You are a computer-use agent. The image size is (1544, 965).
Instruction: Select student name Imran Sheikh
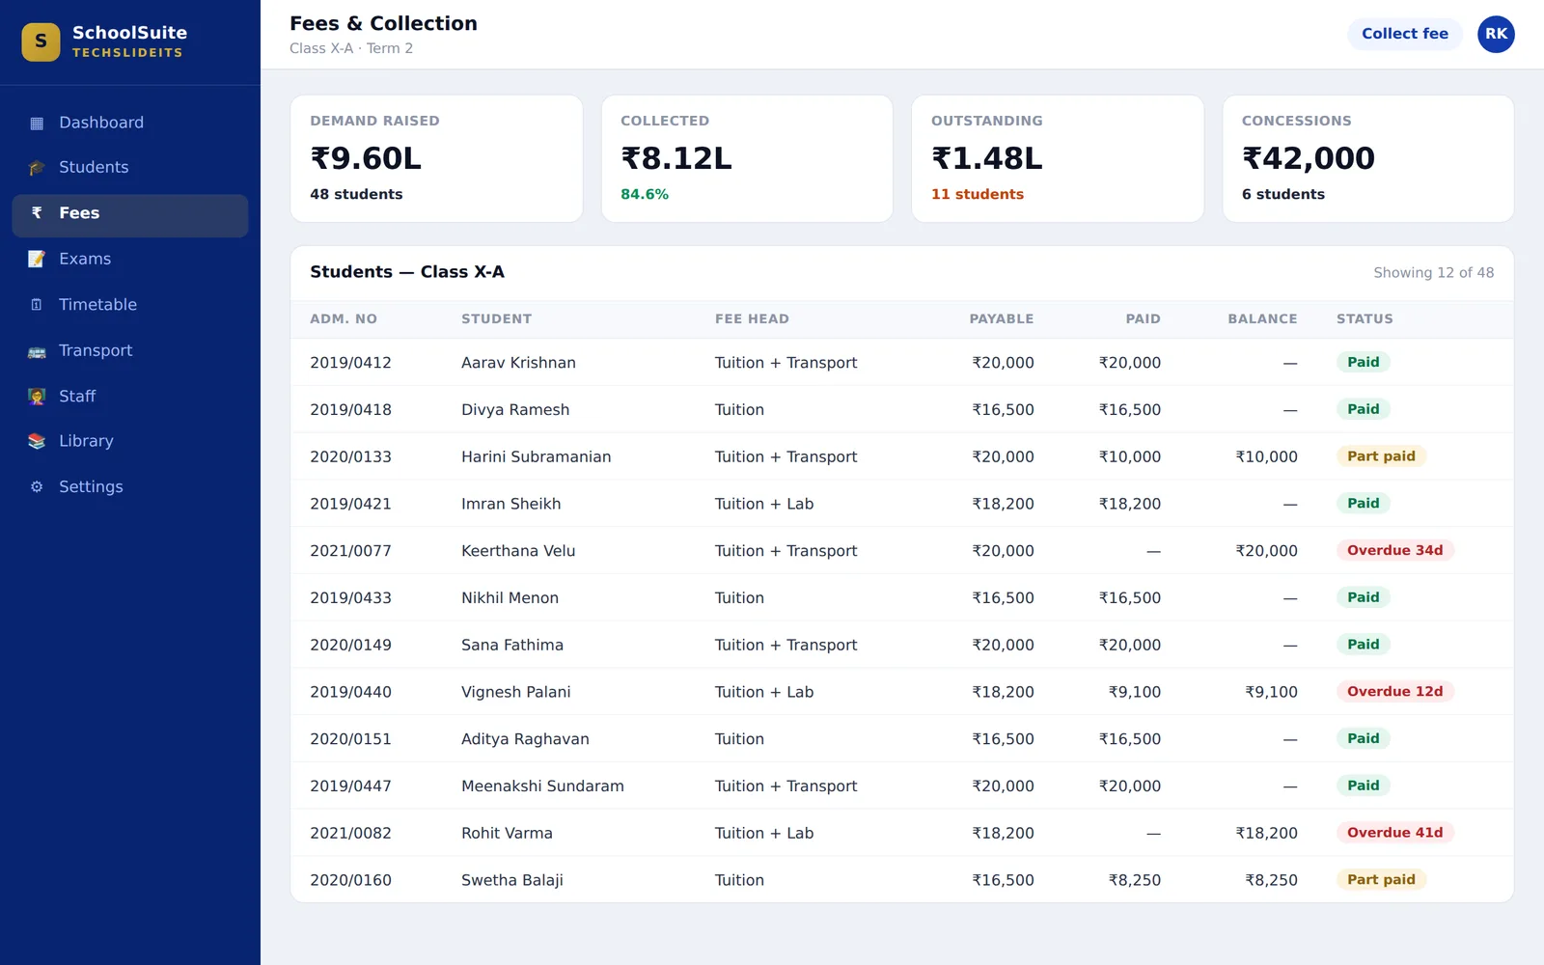510,504
